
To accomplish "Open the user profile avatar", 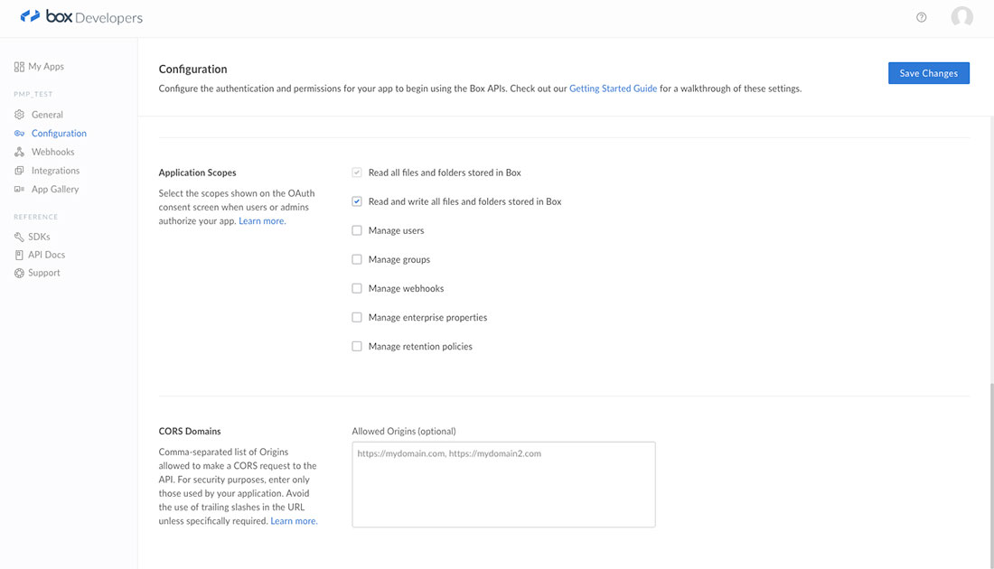I will [961, 17].
